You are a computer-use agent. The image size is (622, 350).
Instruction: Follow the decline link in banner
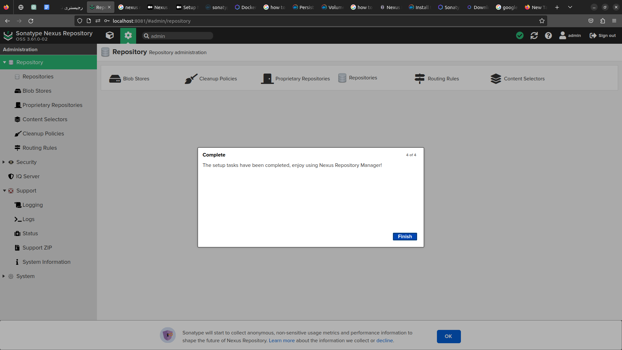(x=384, y=341)
